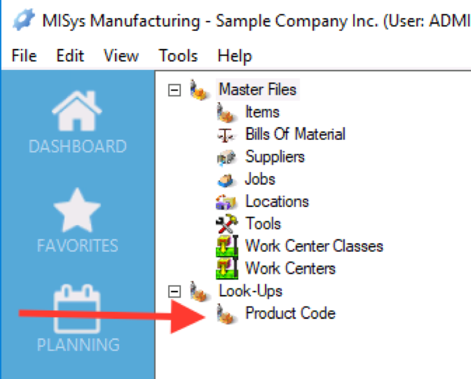Open the File menu
This screenshot has height=379, width=471.
(x=24, y=56)
